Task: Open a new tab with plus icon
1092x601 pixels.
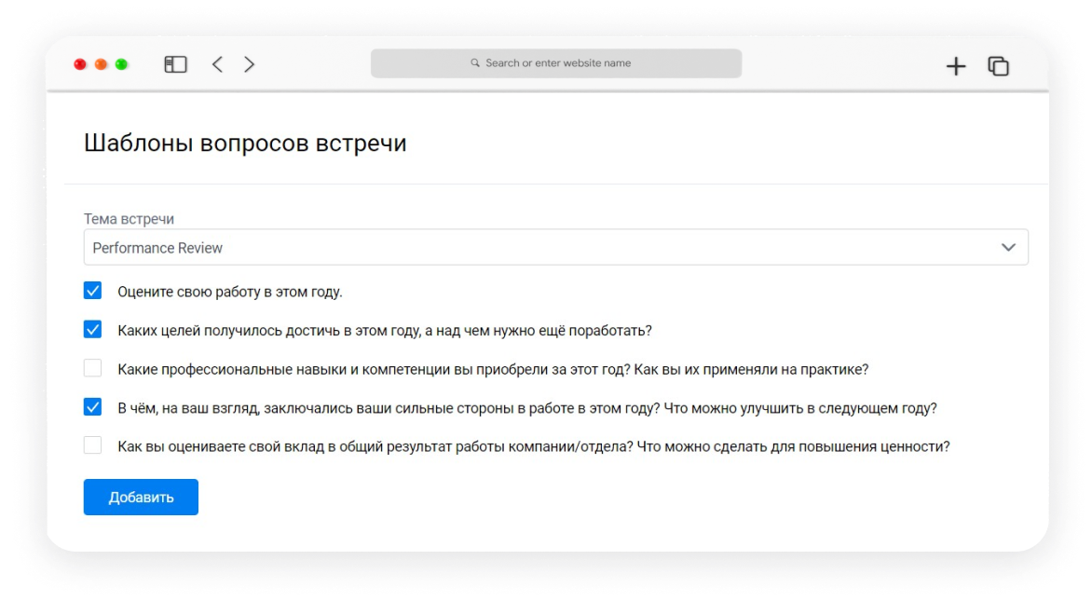Action: click(956, 65)
